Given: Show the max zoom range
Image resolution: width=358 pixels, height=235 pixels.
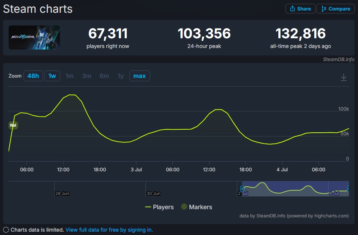Looking at the screenshot, I should (140, 76).
